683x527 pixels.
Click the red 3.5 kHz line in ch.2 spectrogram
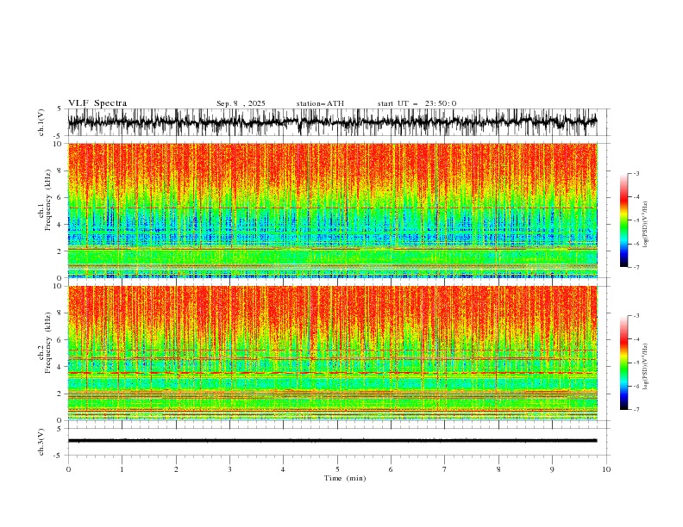coord(332,373)
